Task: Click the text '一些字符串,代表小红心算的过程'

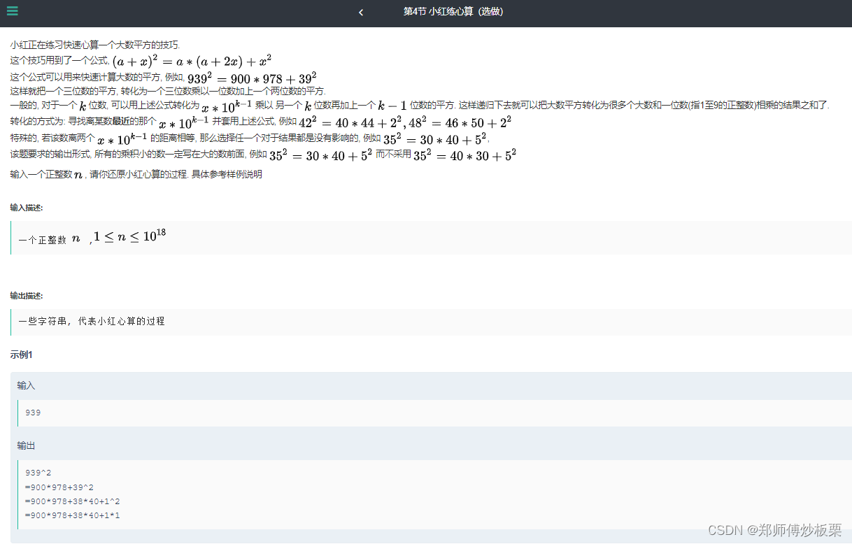Action: click(x=92, y=322)
